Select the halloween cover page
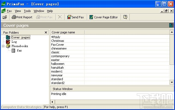This screenshot has height=110, width=175. (58, 64)
